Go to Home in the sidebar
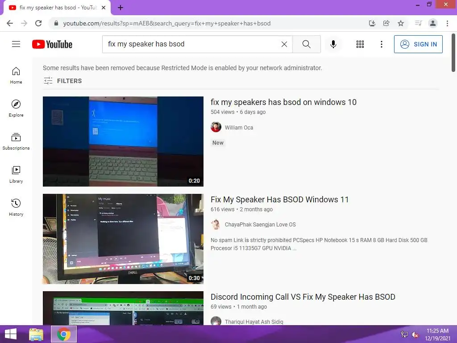The width and height of the screenshot is (457, 343). [x=16, y=75]
